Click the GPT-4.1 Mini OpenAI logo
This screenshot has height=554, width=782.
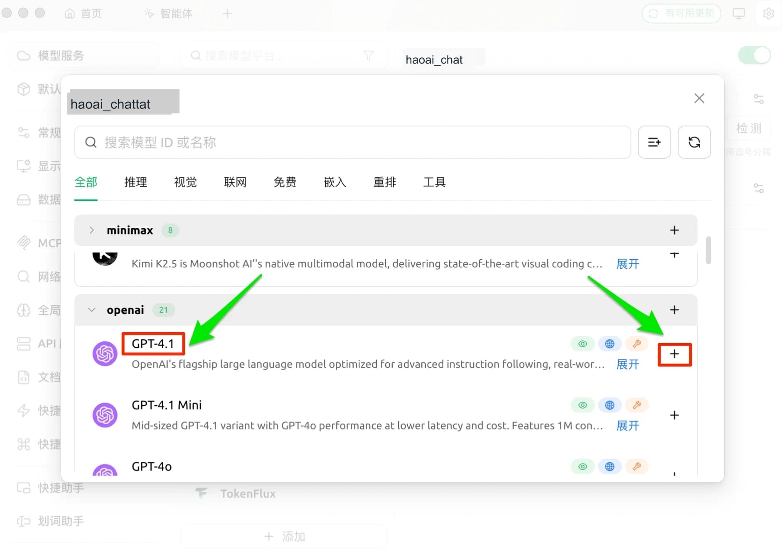pyautogui.click(x=105, y=415)
